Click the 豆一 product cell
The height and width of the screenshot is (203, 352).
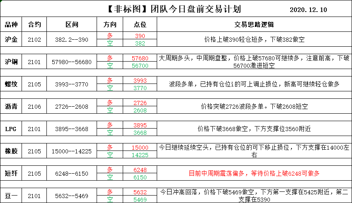click(x=11, y=196)
